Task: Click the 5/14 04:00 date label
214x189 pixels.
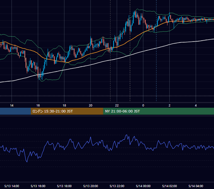Action: coord(196,186)
